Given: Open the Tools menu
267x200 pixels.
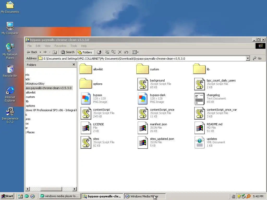Looking at the screenshot, I should point(74,46).
